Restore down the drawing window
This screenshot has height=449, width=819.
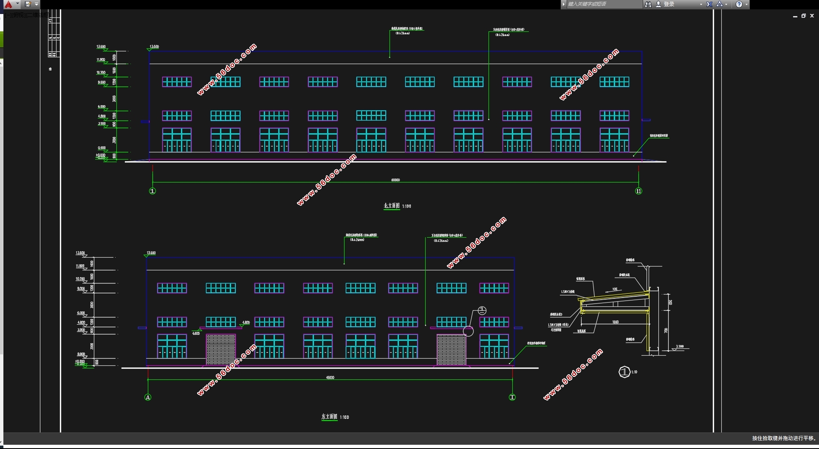[803, 16]
